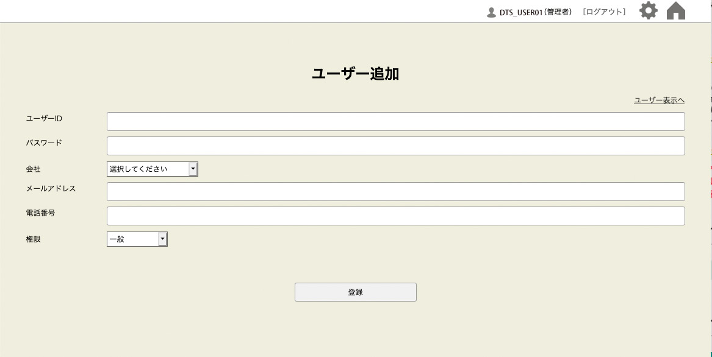Click the ログアウト link
The height and width of the screenshot is (357, 712).
(x=604, y=12)
